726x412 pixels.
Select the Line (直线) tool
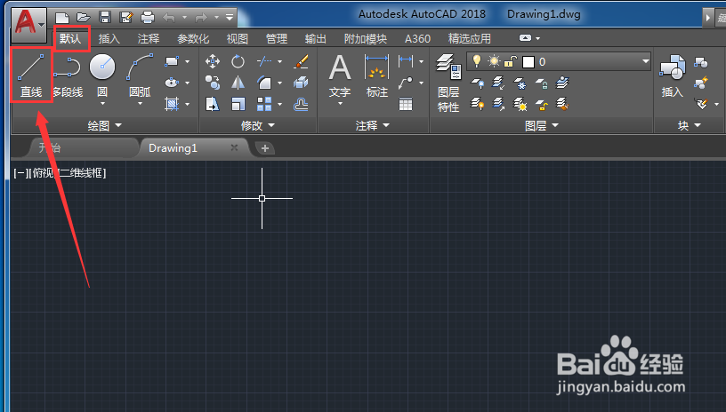(31, 75)
